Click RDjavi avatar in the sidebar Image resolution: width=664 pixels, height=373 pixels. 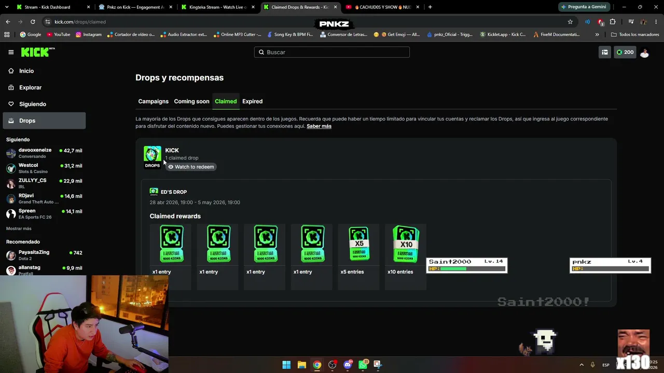click(11, 199)
